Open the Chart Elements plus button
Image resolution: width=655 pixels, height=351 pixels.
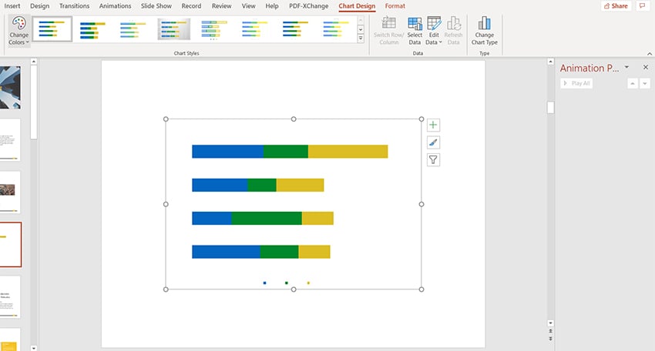coord(433,125)
